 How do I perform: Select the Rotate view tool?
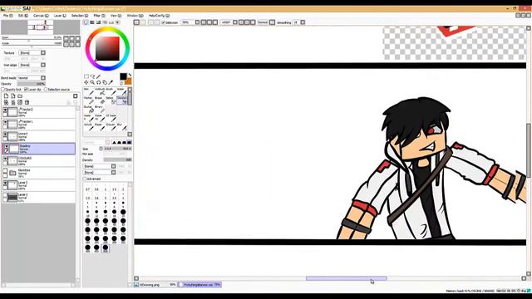pos(98,82)
